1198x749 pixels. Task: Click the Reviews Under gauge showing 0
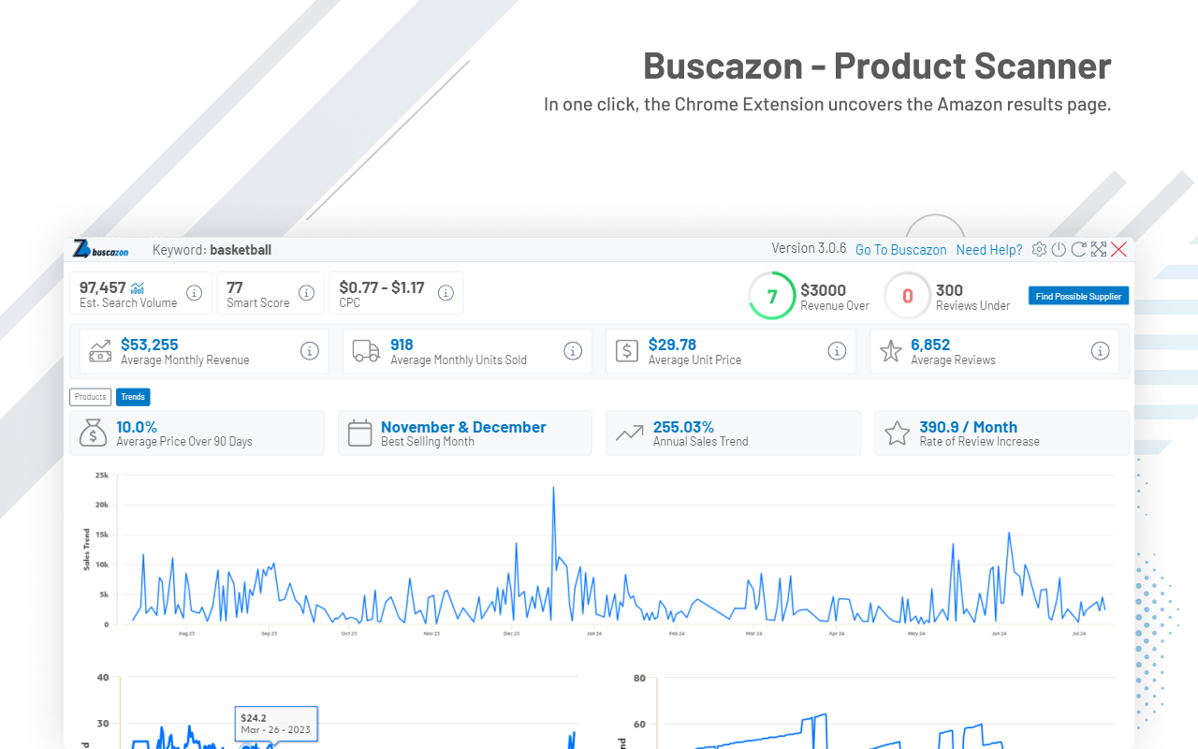tap(907, 296)
